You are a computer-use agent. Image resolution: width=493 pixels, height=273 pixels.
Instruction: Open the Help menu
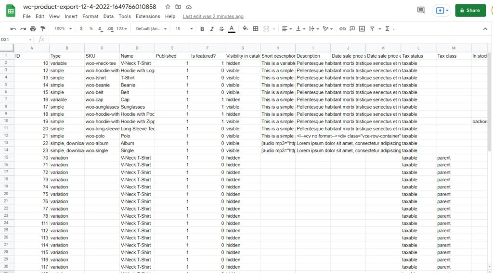tap(170, 16)
